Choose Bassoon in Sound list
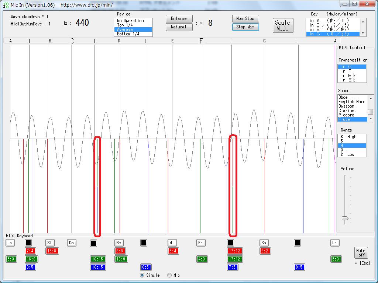 (x=353, y=106)
